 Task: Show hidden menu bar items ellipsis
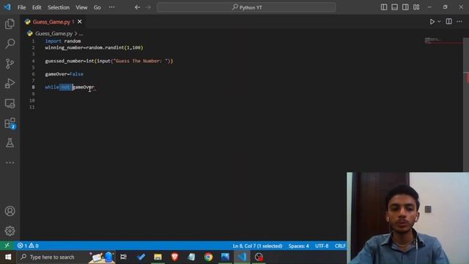tap(111, 7)
